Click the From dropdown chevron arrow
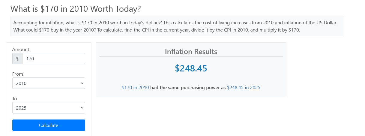The height and width of the screenshot is (136, 365). point(82,83)
